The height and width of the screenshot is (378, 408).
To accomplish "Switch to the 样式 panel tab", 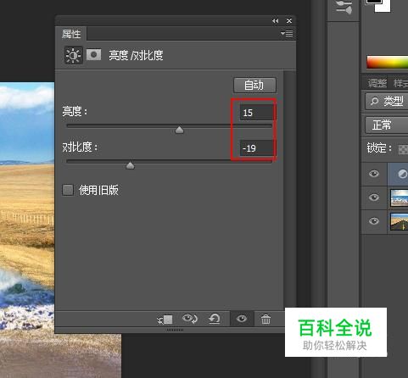I will tap(400, 83).
